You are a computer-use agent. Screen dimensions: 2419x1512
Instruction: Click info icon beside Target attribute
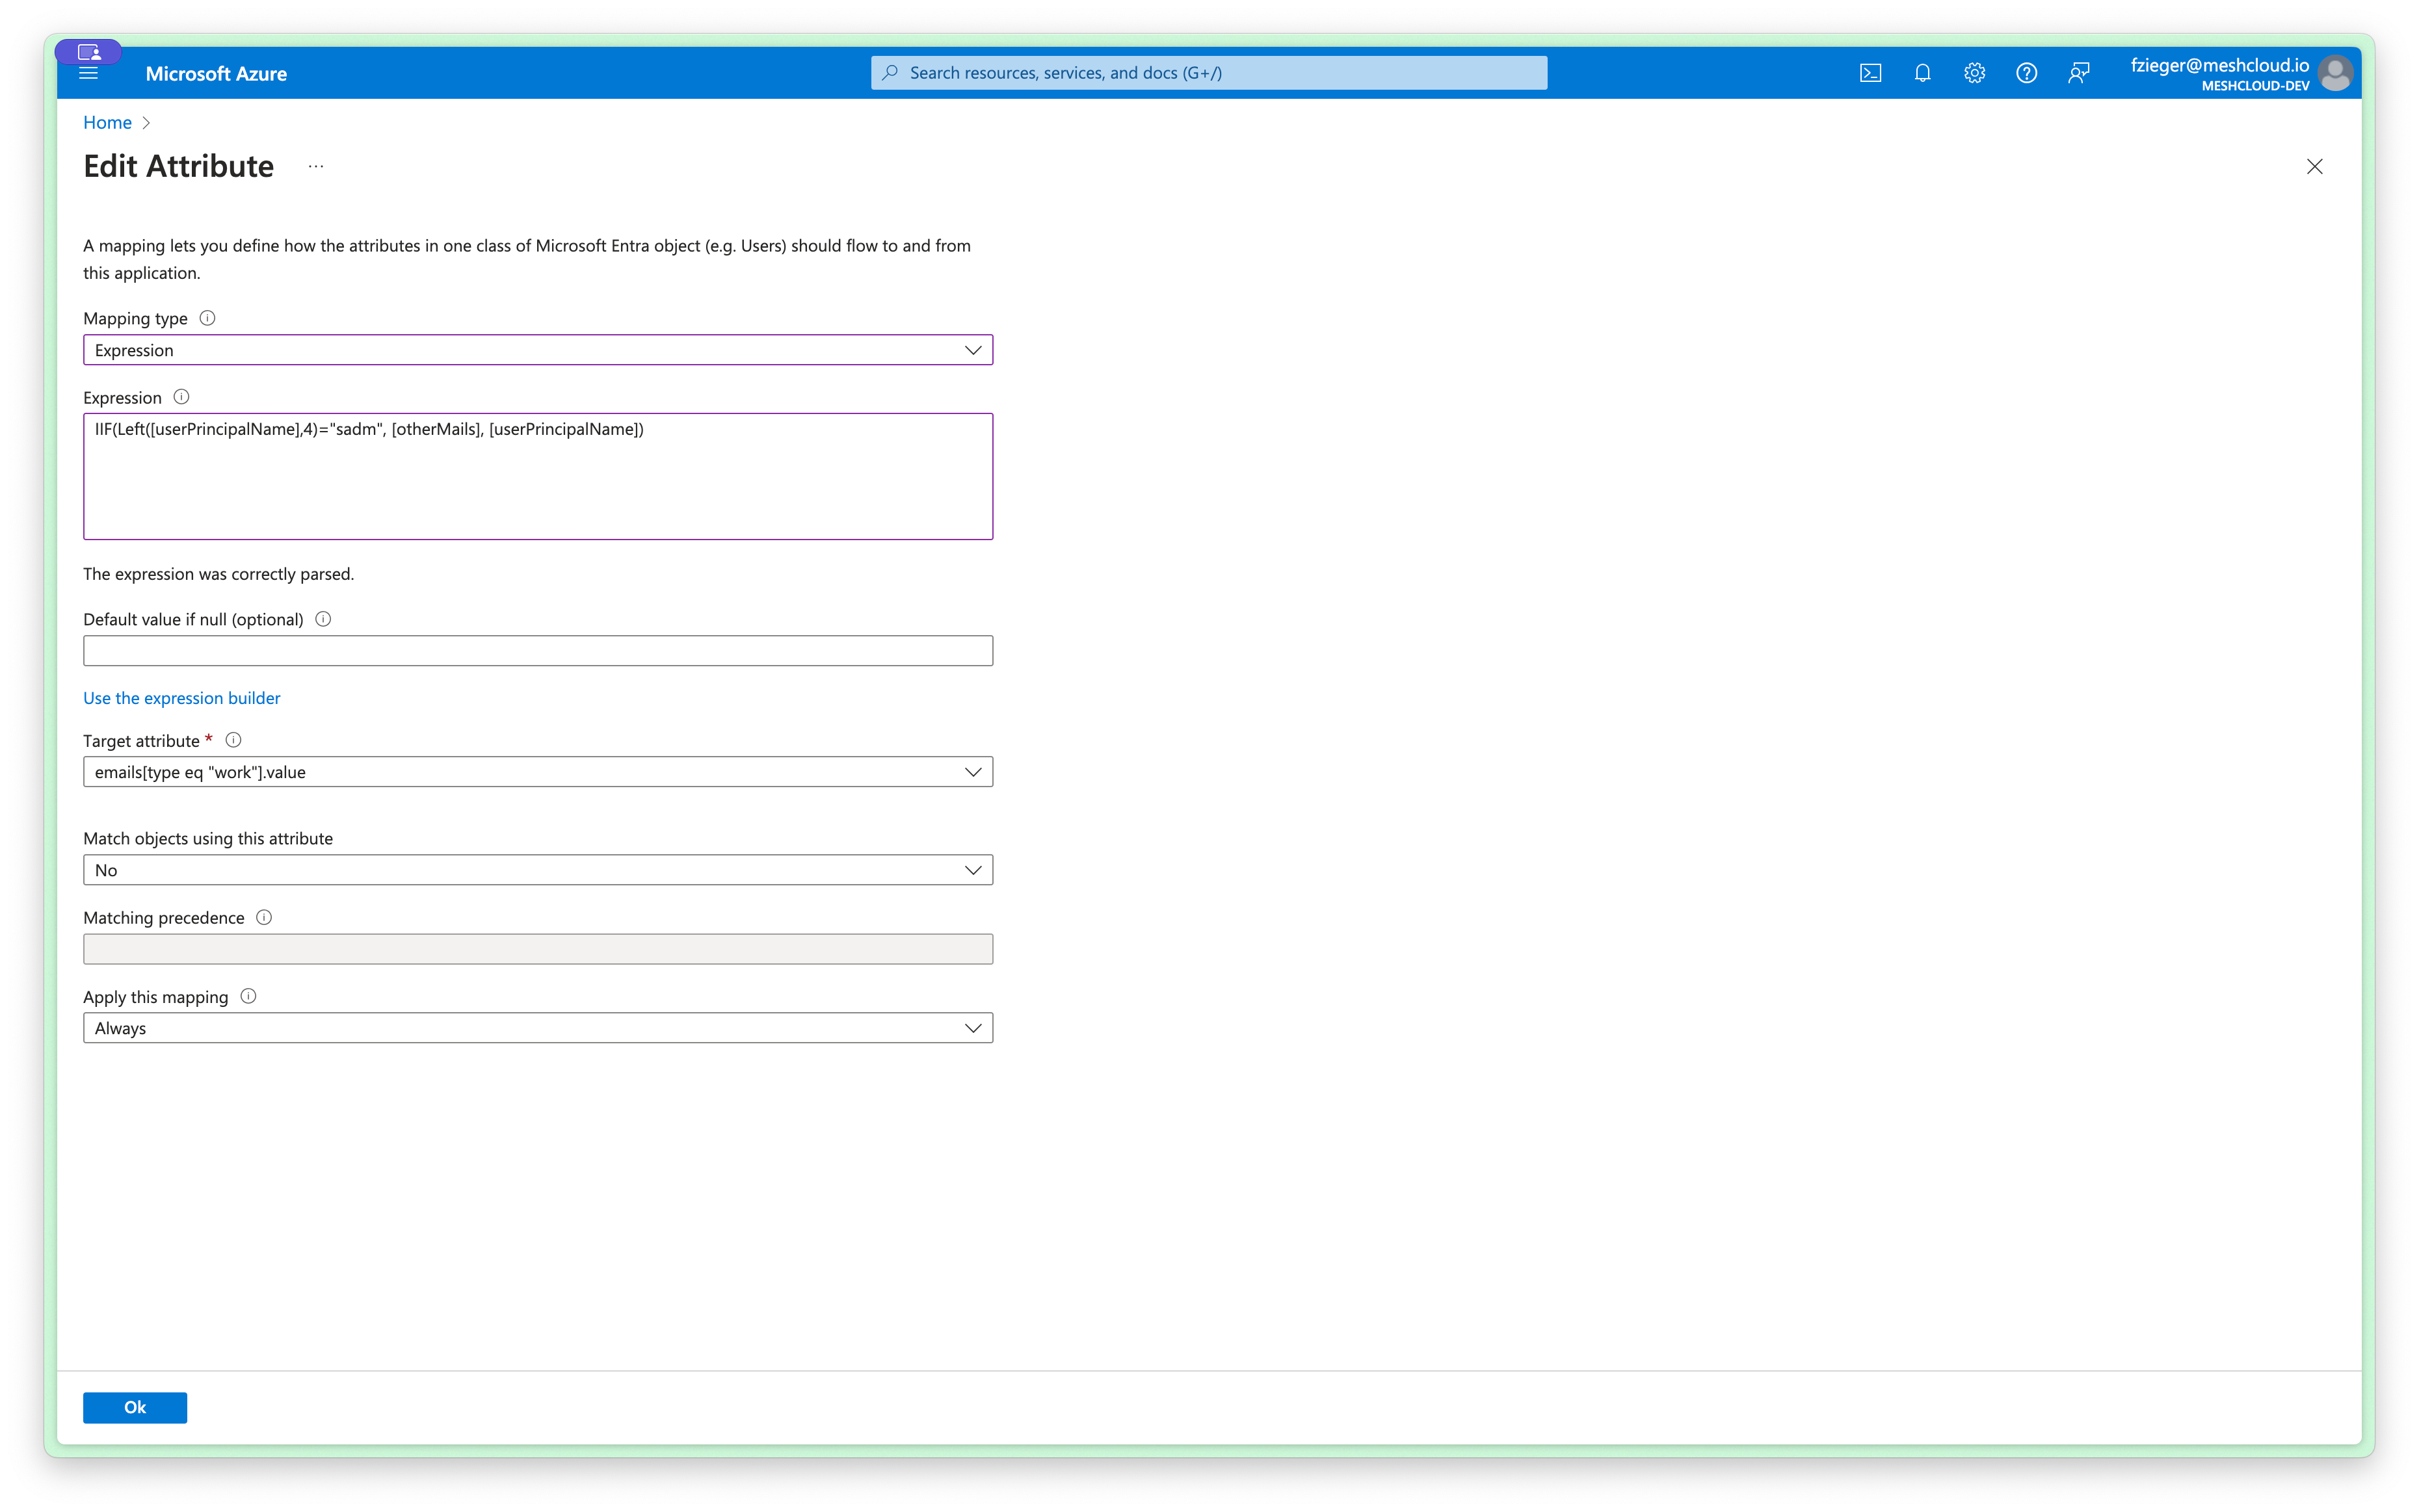(233, 740)
